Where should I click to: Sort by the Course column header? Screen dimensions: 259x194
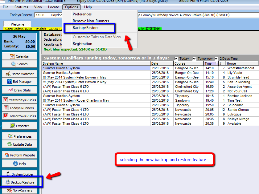point(188,63)
